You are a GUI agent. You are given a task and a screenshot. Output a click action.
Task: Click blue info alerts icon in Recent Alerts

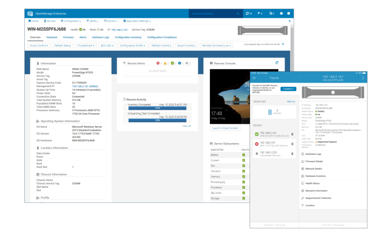tap(180, 63)
